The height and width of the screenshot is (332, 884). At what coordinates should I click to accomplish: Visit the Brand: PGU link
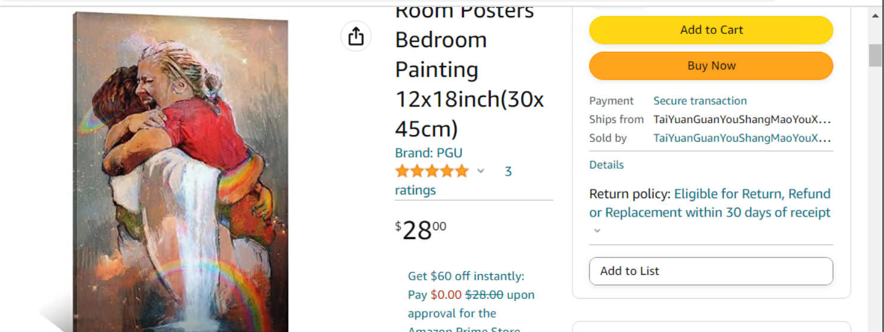coord(428,153)
